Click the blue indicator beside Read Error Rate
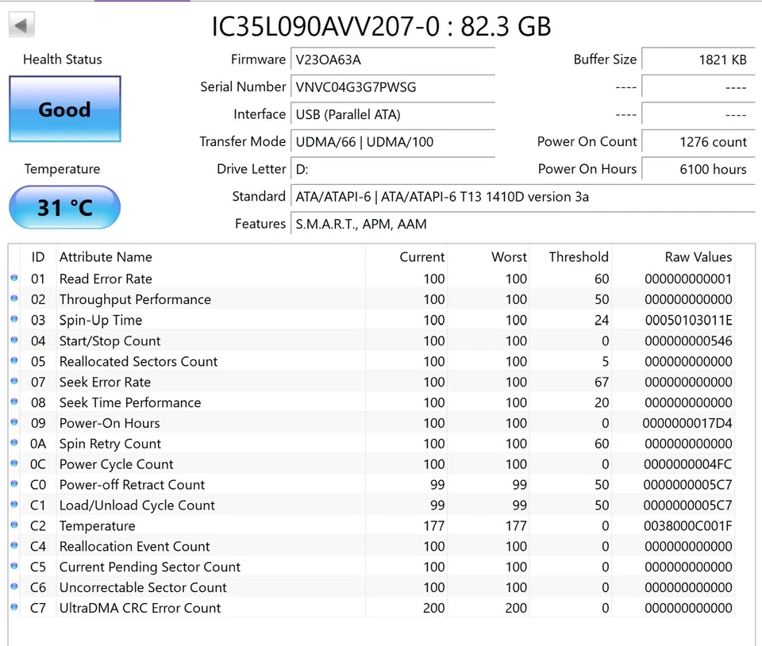The width and height of the screenshot is (762, 646). click(13, 279)
